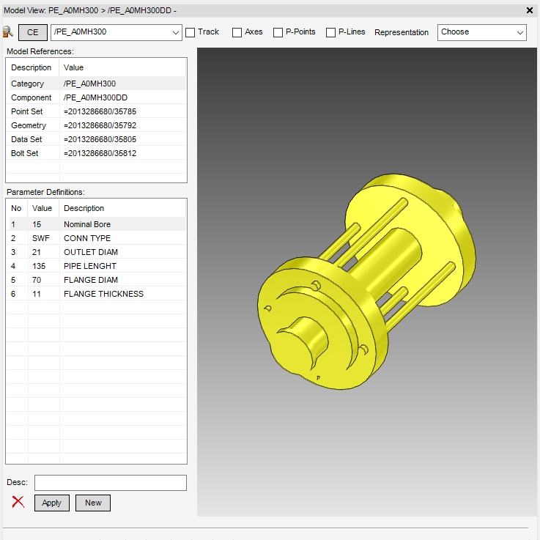This screenshot has width=540, height=540.
Task: Type in the Desc input field
Action: coord(111,483)
